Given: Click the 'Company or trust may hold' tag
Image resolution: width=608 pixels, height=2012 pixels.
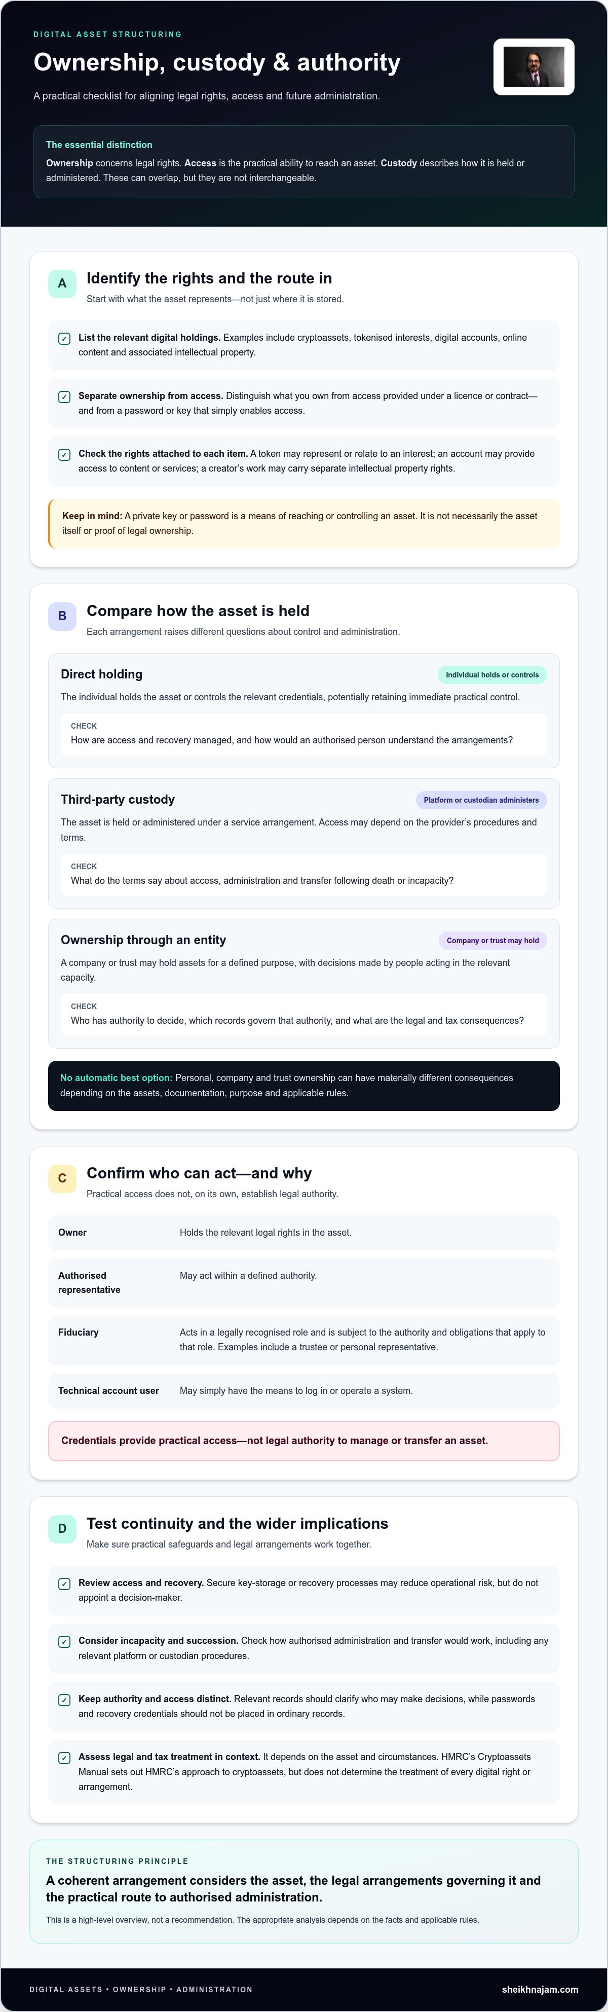Looking at the screenshot, I should [492, 941].
